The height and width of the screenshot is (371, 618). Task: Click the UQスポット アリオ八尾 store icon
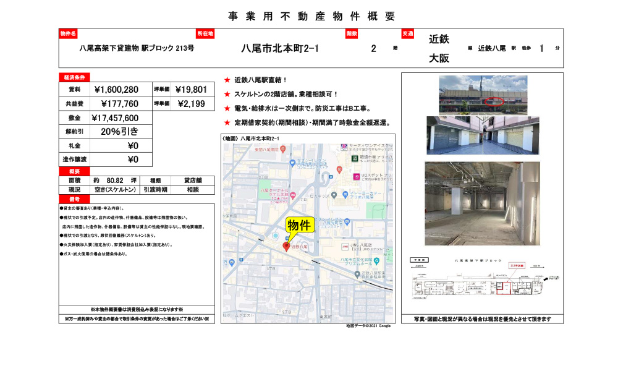(x=355, y=176)
